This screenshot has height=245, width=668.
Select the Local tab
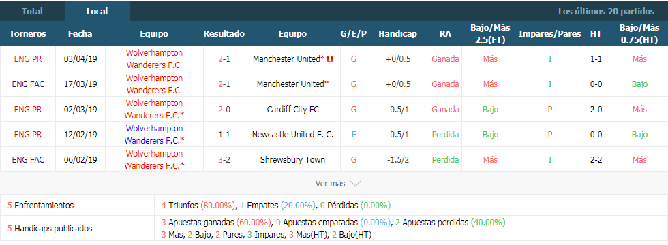[x=97, y=12]
